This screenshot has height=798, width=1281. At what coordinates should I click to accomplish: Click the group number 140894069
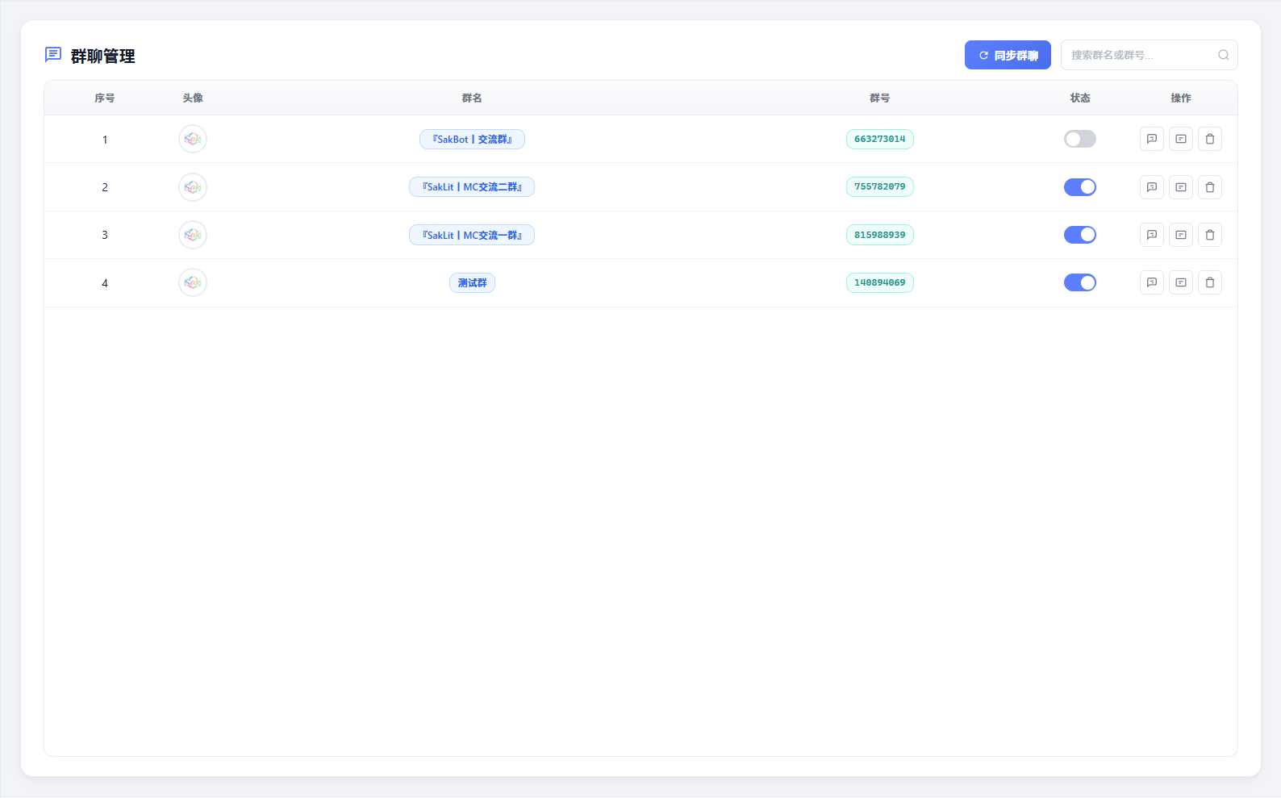click(x=880, y=282)
